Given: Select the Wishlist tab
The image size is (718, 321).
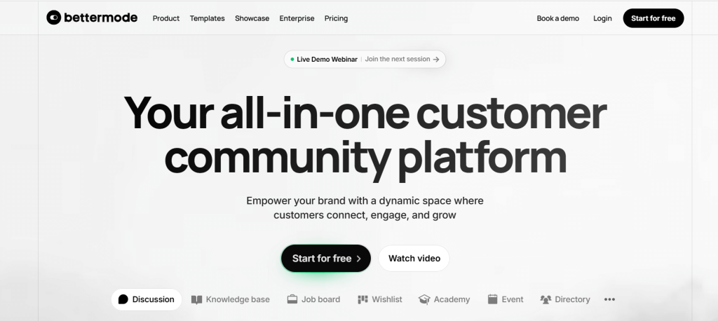Looking at the screenshot, I should click(379, 299).
